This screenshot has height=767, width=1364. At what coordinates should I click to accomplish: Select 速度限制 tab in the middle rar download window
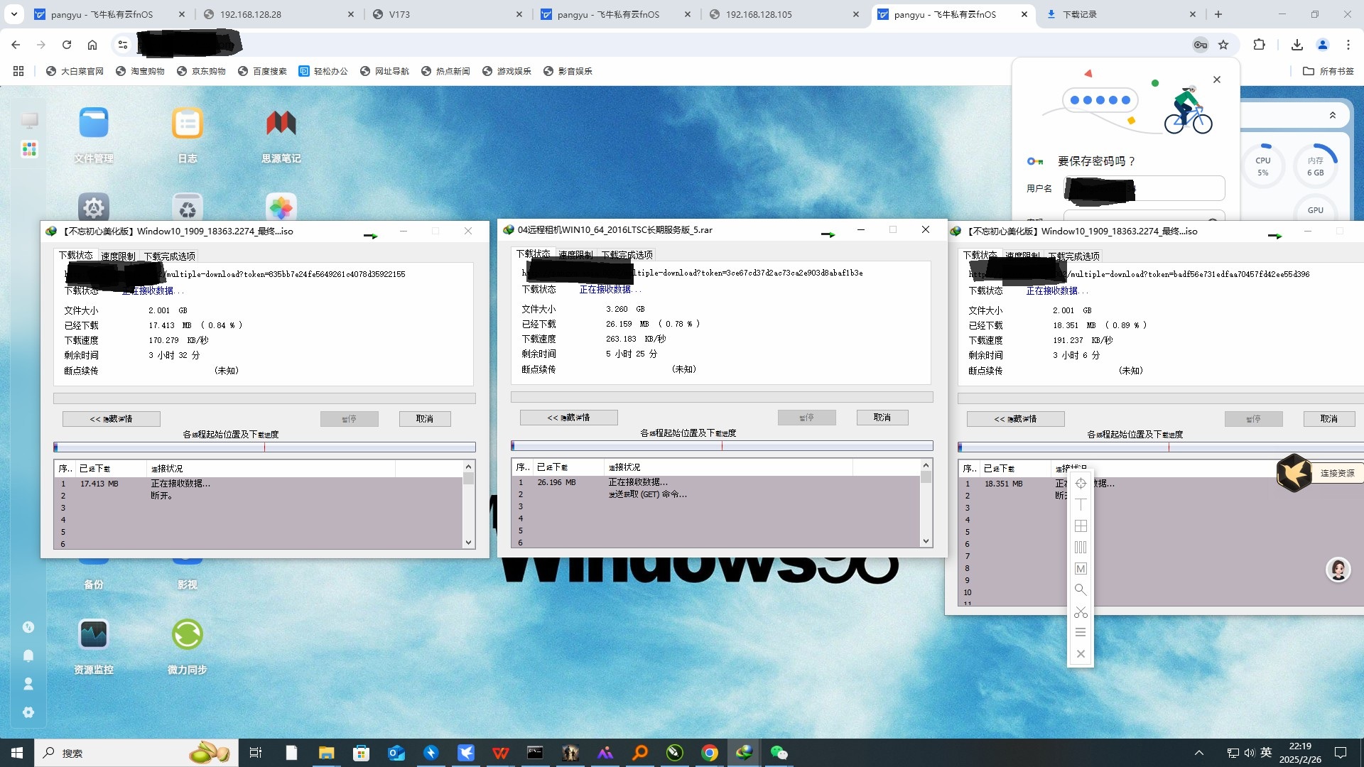pos(575,255)
